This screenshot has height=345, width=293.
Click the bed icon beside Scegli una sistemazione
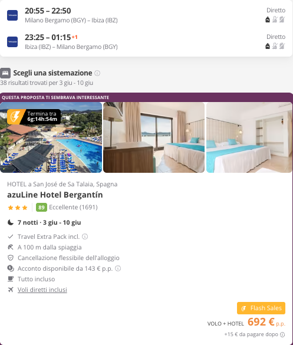pos(5,73)
